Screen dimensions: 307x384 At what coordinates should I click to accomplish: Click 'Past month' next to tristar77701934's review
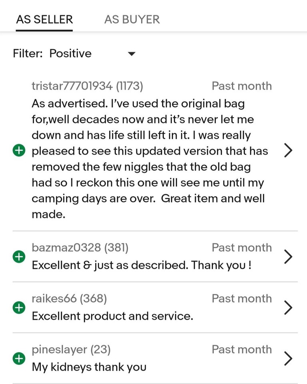tap(241, 86)
